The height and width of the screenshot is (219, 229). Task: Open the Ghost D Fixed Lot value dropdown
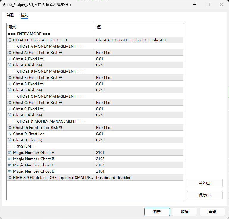point(139,128)
